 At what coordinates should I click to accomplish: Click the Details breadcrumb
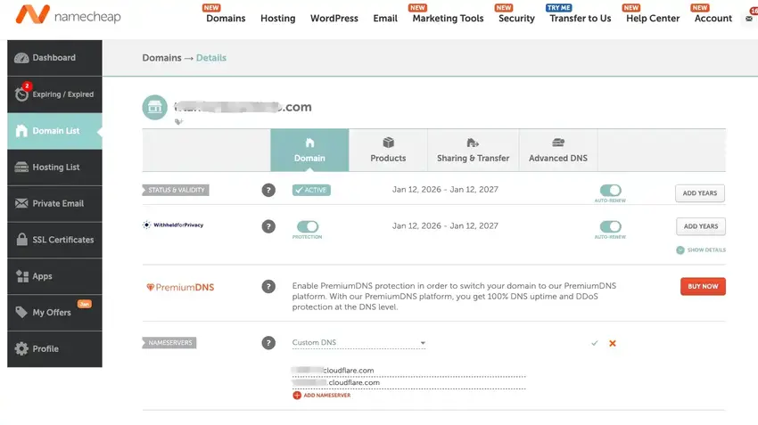tap(211, 58)
